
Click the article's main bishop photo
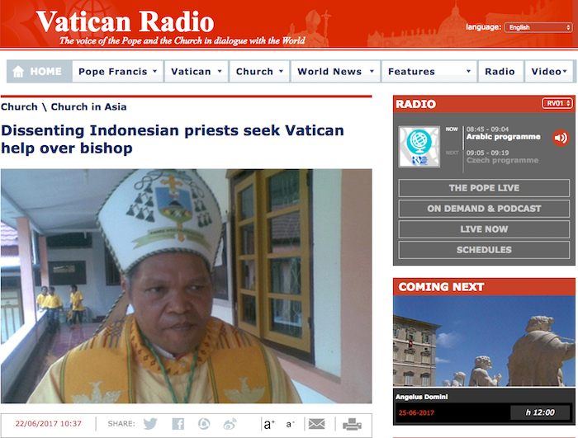[186, 286]
